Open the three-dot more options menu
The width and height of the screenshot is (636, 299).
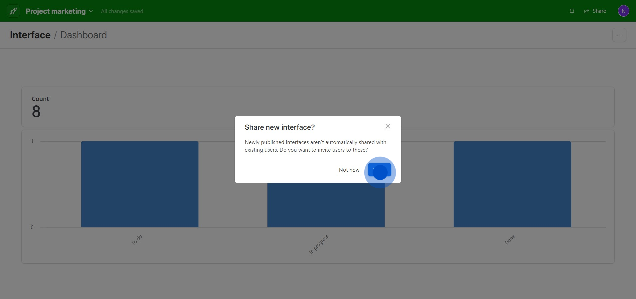pyautogui.click(x=619, y=35)
